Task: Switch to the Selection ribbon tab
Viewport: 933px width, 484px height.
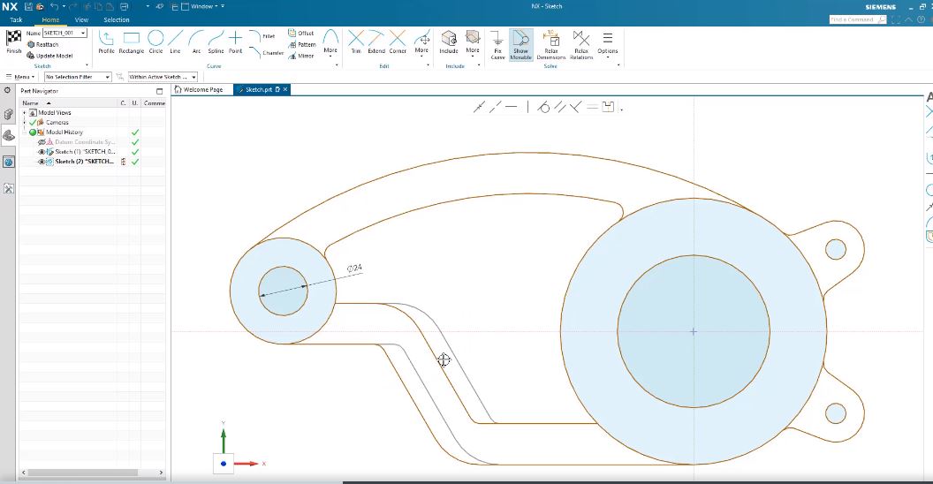Action: (x=117, y=19)
